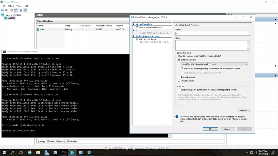
Task: Click the nano1 virtual machine icon
Action: pos(38,29)
